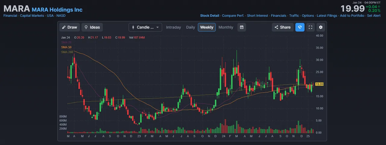Click the 40.00 price axis label
386x145 pixels.
pyautogui.click(x=319, y=36)
